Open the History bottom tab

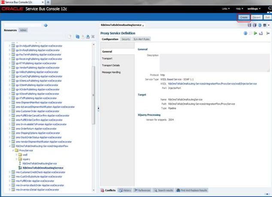point(125,190)
